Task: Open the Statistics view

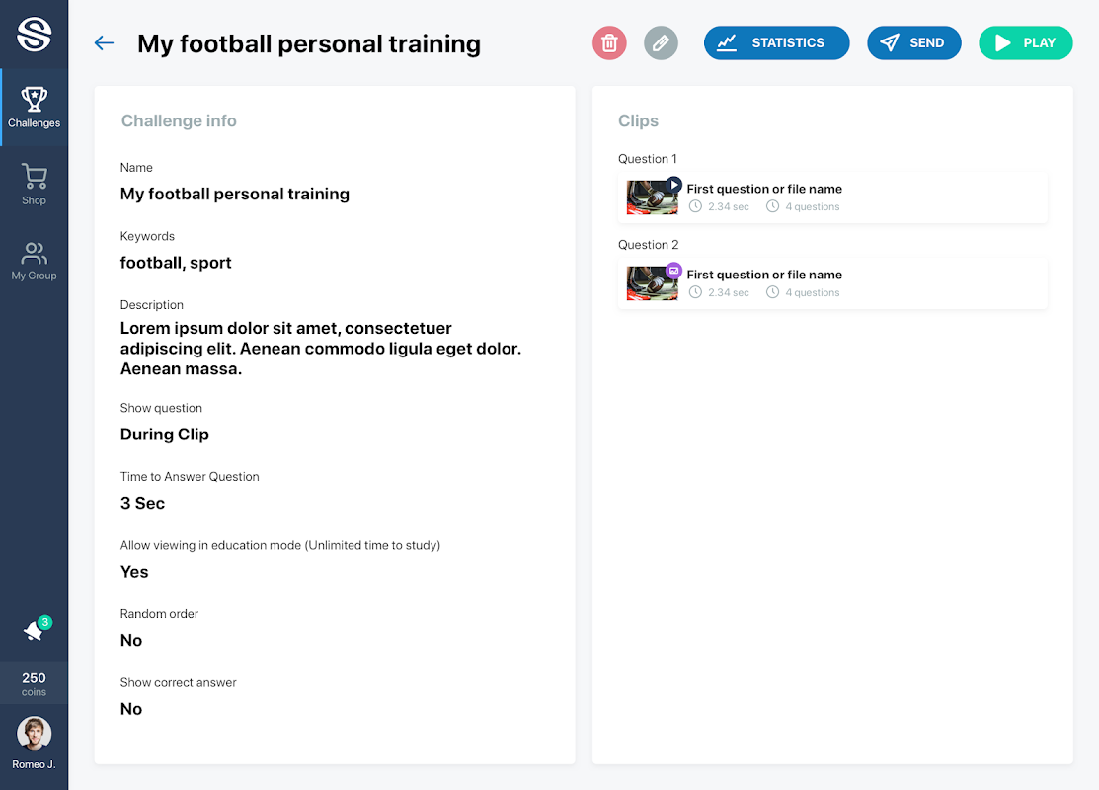Action: pos(776,43)
